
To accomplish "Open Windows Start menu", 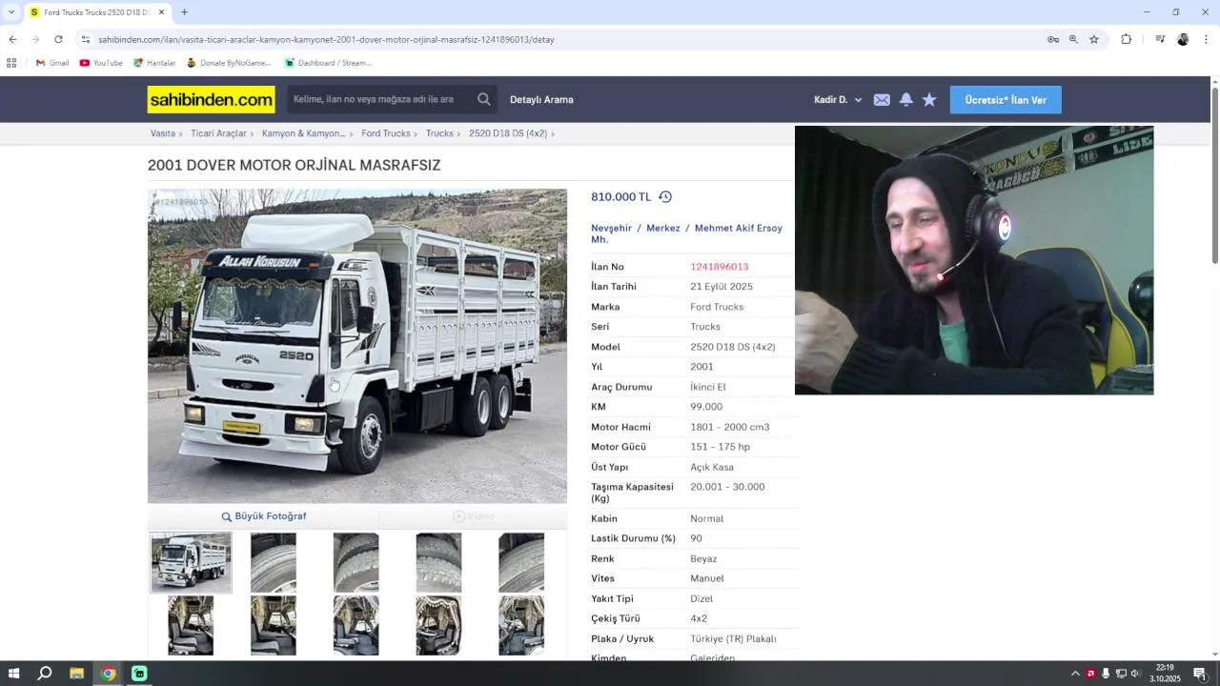I will (x=14, y=674).
